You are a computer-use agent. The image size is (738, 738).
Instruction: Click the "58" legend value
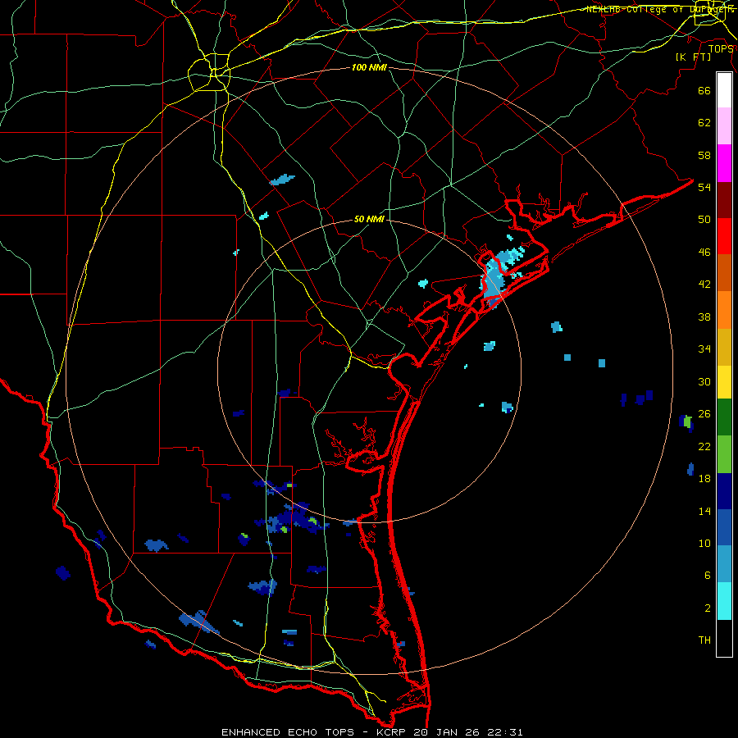[x=704, y=155]
